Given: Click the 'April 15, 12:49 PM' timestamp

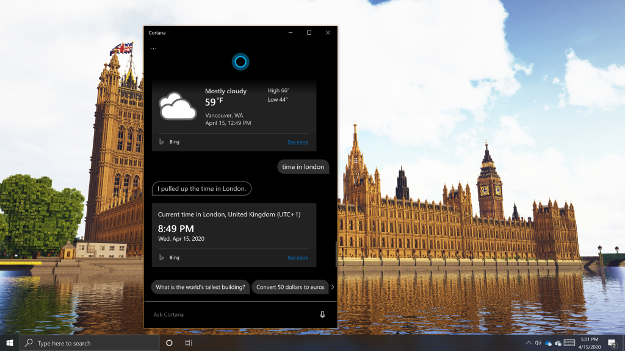Looking at the screenshot, I should [x=228, y=123].
